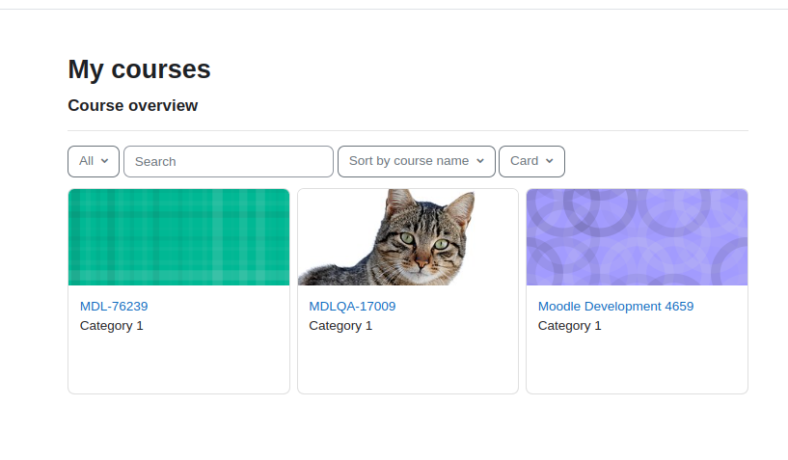The height and width of the screenshot is (460, 788).
Task: Click the Course overview heading
Action: coord(133,105)
